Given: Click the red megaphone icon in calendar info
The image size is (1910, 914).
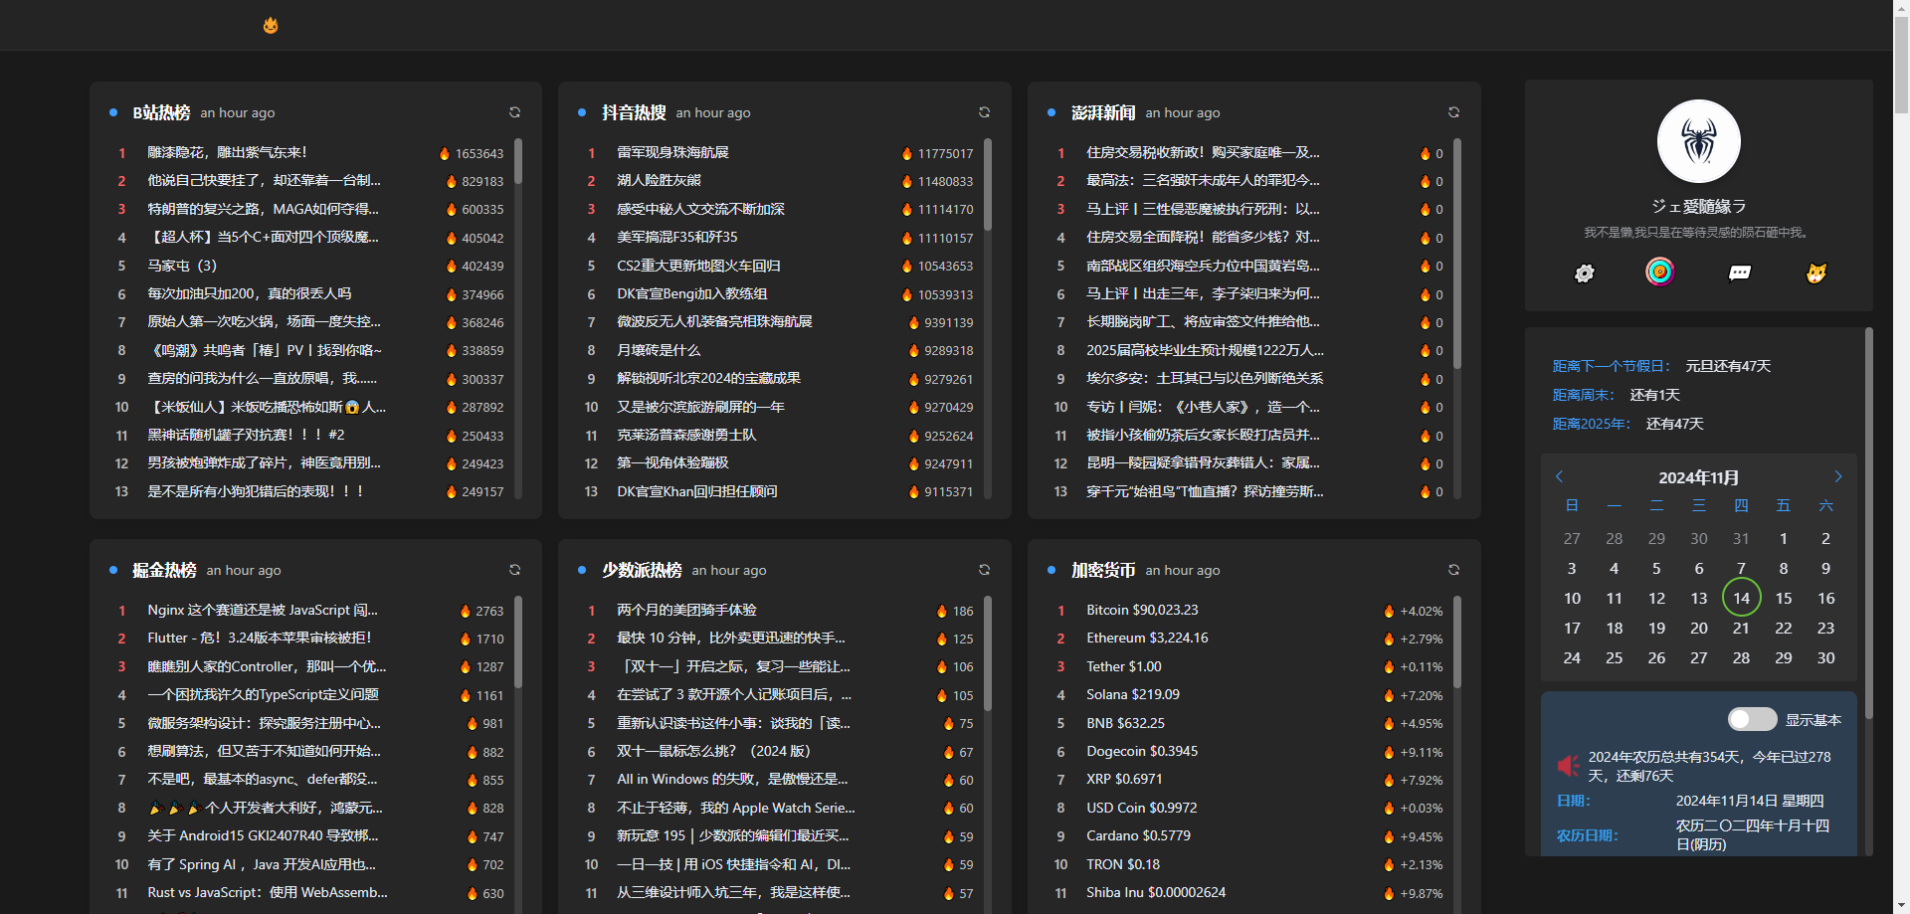Looking at the screenshot, I should [x=1569, y=766].
